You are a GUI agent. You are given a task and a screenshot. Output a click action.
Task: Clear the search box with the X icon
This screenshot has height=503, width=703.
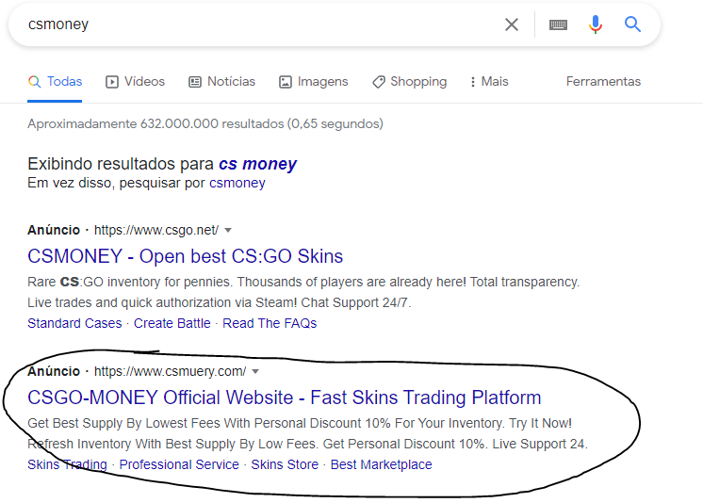point(511,24)
